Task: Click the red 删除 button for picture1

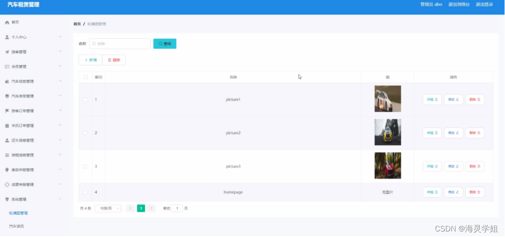Action: coord(475,100)
